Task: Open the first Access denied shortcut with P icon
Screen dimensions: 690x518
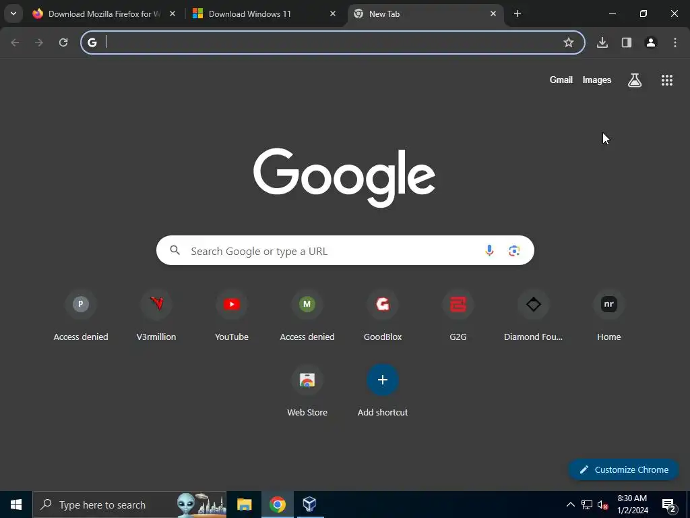Action: (x=81, y=316)
